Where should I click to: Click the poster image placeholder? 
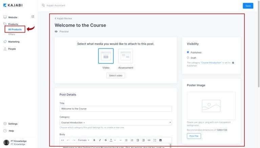coord(211,106)
